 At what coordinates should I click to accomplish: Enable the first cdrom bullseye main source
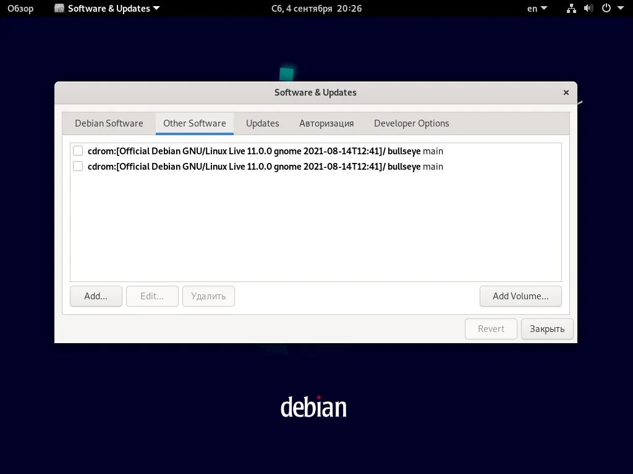point(77,151)
